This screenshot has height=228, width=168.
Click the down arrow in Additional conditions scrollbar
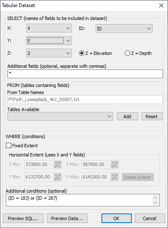pos(155,203)
